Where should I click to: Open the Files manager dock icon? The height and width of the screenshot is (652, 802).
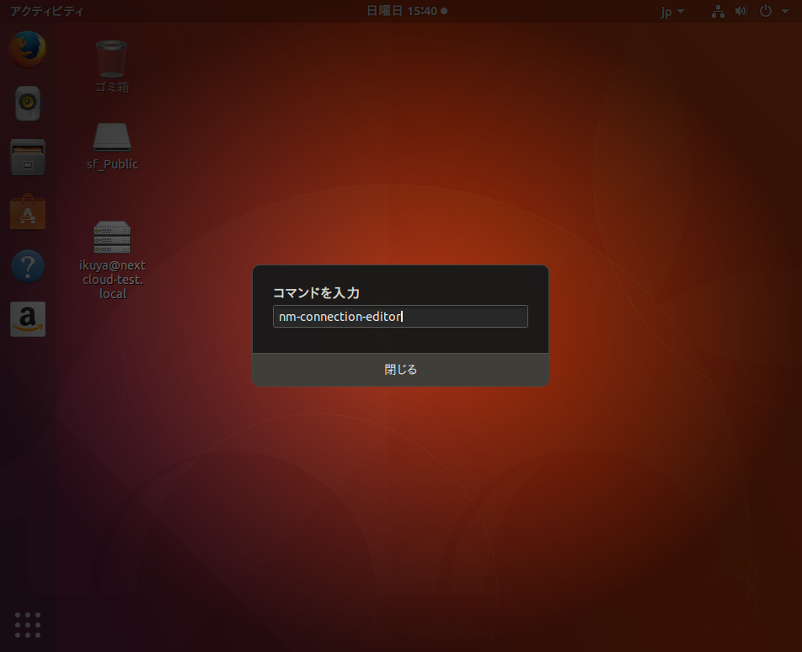(28, 157)
